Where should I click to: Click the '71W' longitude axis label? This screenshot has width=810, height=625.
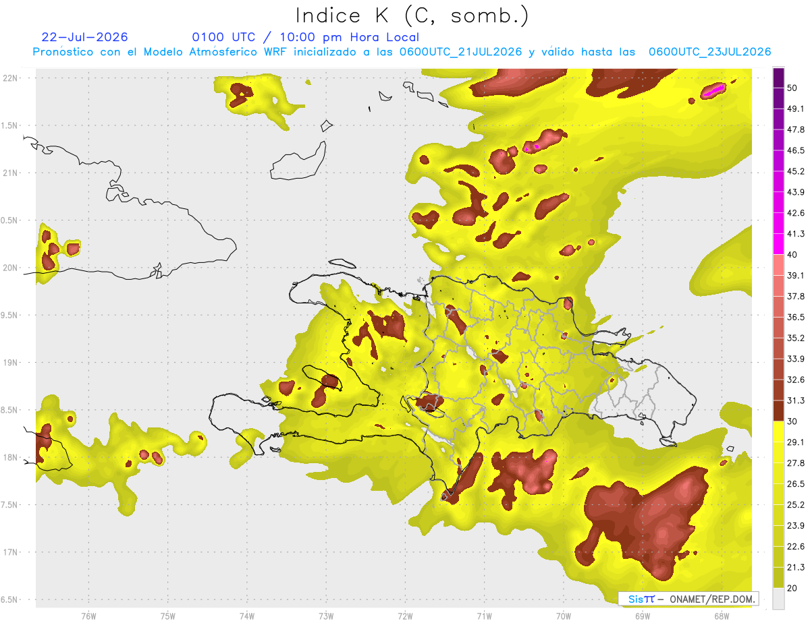[x=484, y=616]
